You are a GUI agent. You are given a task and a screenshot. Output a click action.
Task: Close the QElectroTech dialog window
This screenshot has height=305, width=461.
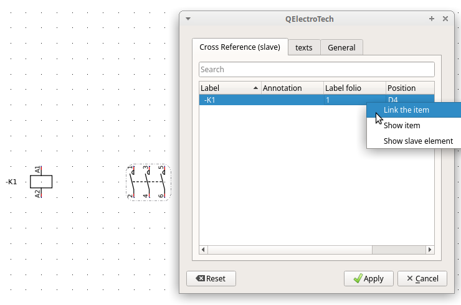click(x=445, y=19)
